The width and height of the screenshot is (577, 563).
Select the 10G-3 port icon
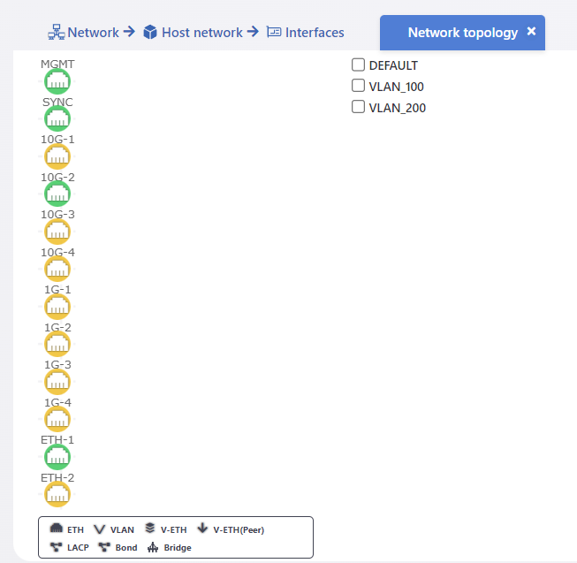(57, 232)
